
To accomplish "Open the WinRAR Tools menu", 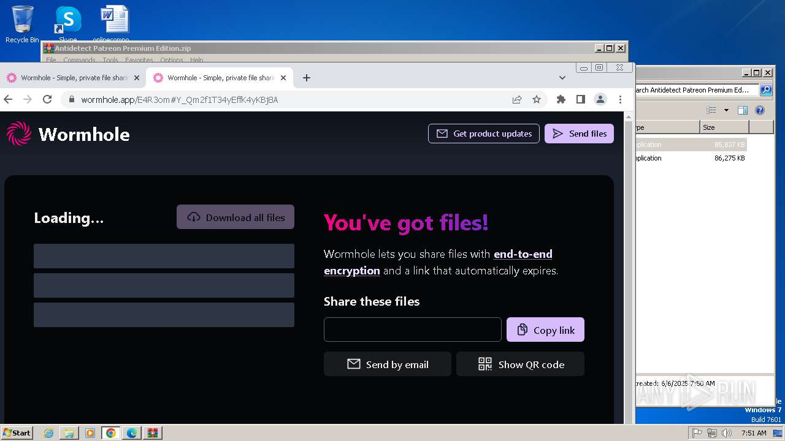I will click(x=110, y=60).
